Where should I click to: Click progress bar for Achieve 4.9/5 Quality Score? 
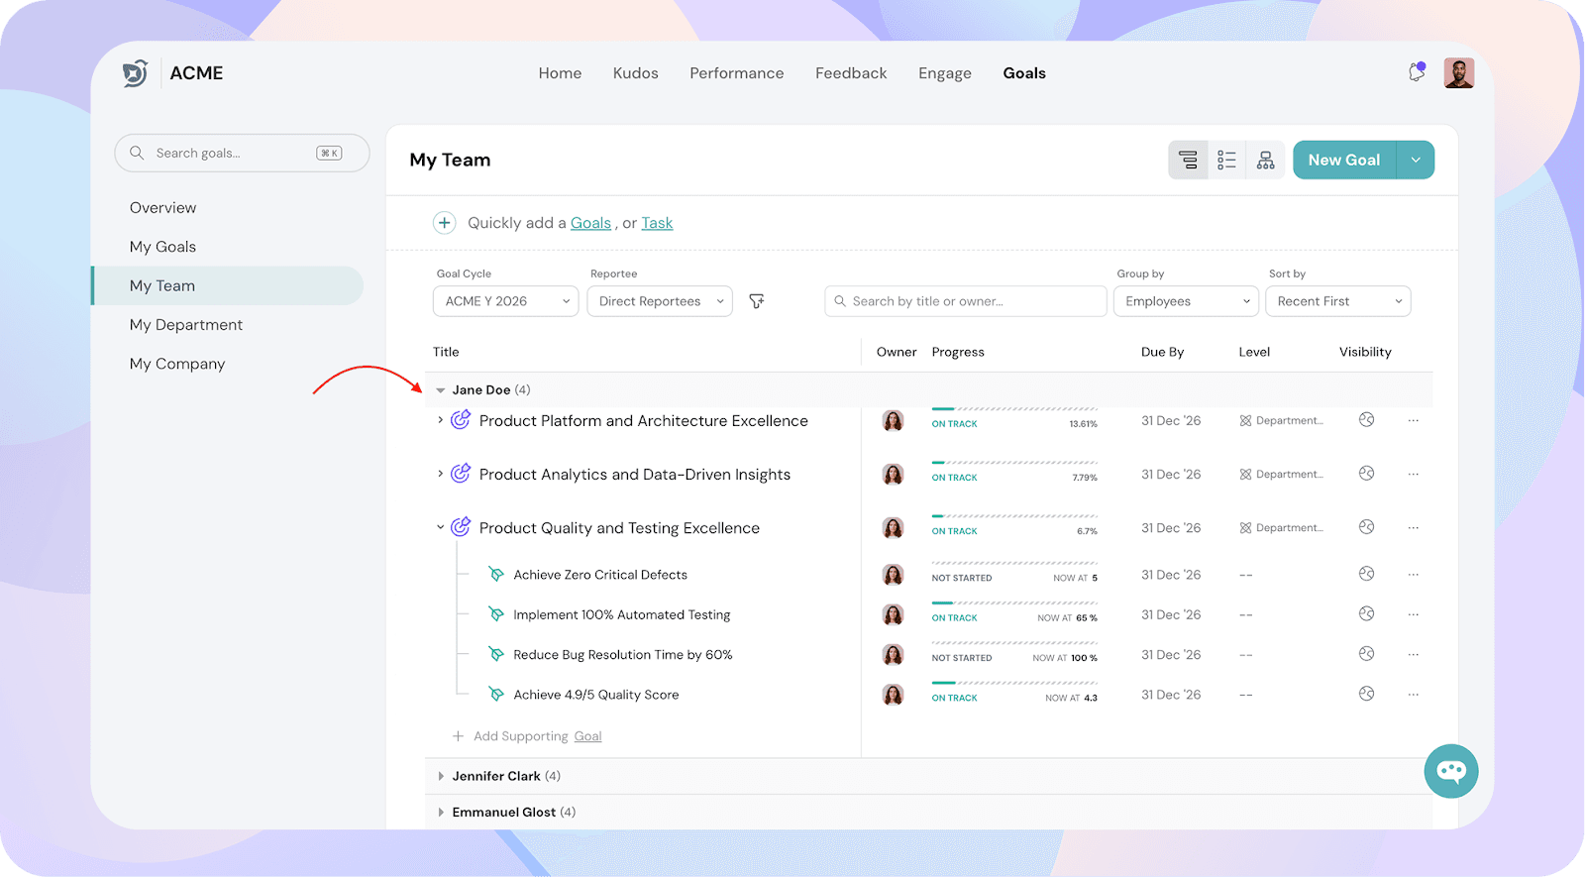(1014, 683)
